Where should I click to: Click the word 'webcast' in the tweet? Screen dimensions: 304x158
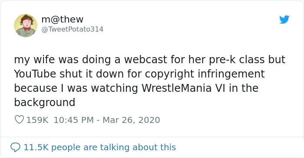[145, 59]
